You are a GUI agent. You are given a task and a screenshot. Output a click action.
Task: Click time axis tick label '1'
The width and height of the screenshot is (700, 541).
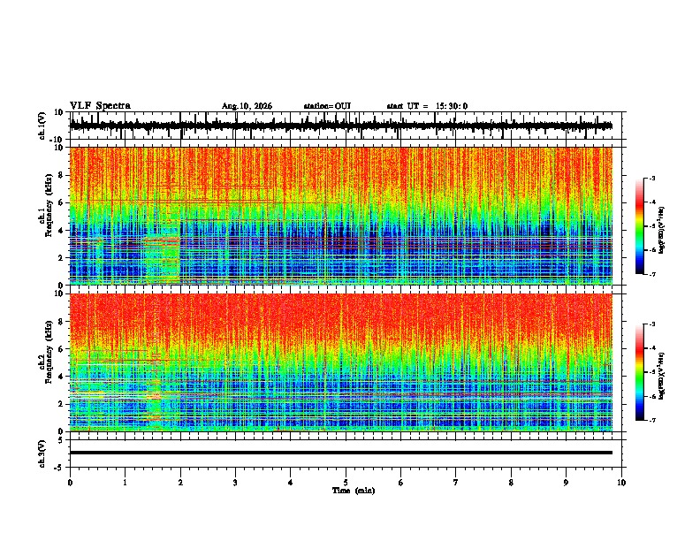tap(125, 483)
